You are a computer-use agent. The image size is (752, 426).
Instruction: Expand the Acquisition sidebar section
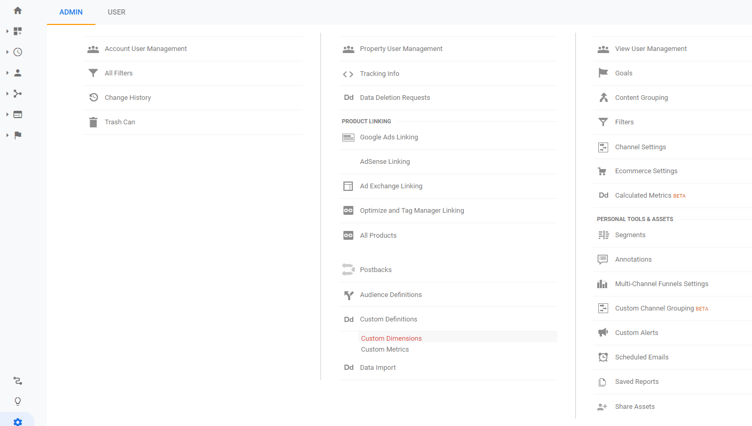pyautogui.click(x=7, y=94)
